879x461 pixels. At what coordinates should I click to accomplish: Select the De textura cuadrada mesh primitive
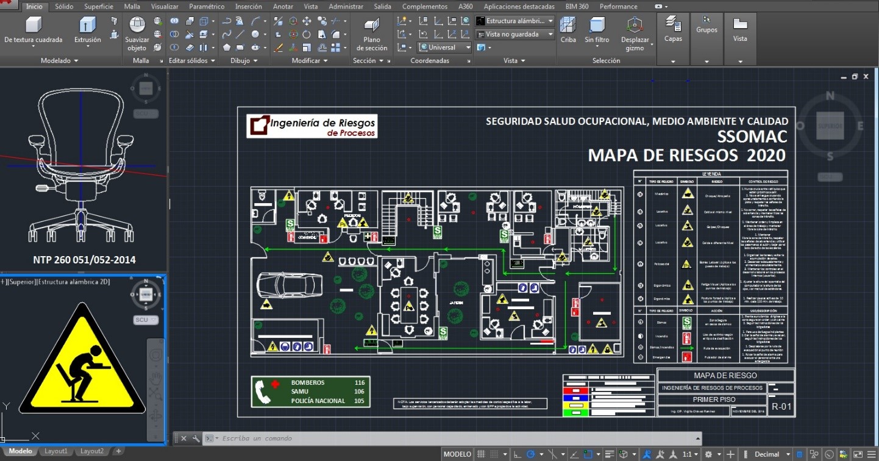point(33,29)
